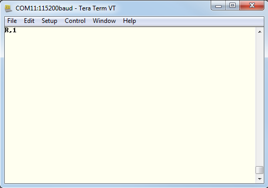Image resolution: width=268 pixels, height=188 pixels.
Task: Click the Tera Term title bar icon
Action: tap(8, 8)
